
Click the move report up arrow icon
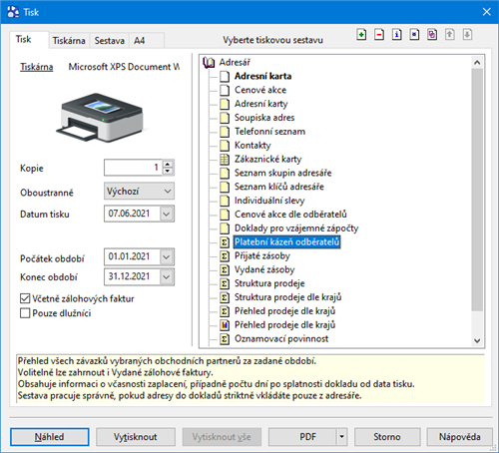[x=450, y=34]
